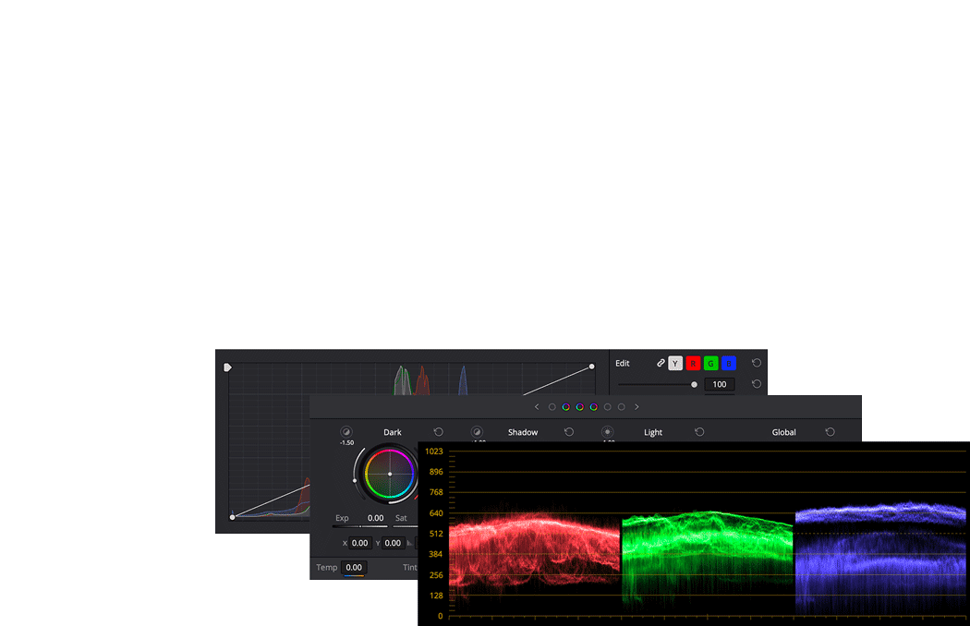Image resolution: width=970 pixels, height=626 pixels.
Task: Click the Light zone range icon
Action: pyautogui.click(x=607, y=432)
